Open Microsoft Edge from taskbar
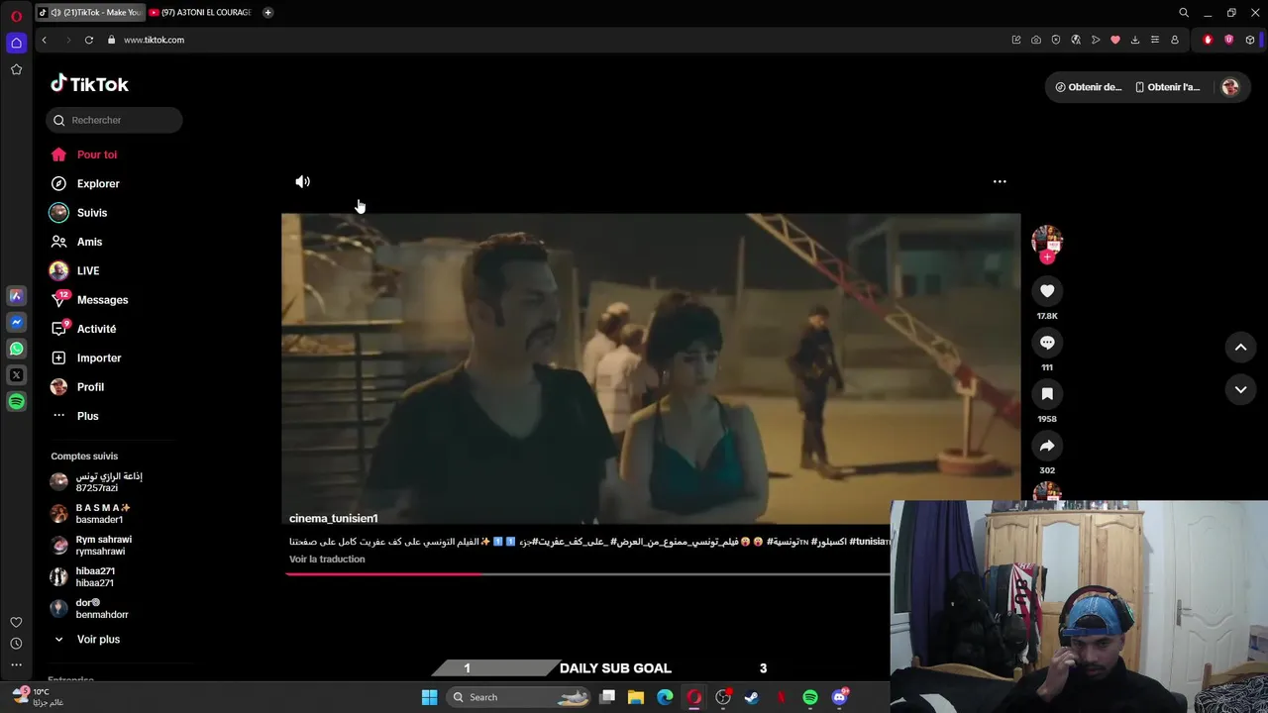 (x=665, y=697)
